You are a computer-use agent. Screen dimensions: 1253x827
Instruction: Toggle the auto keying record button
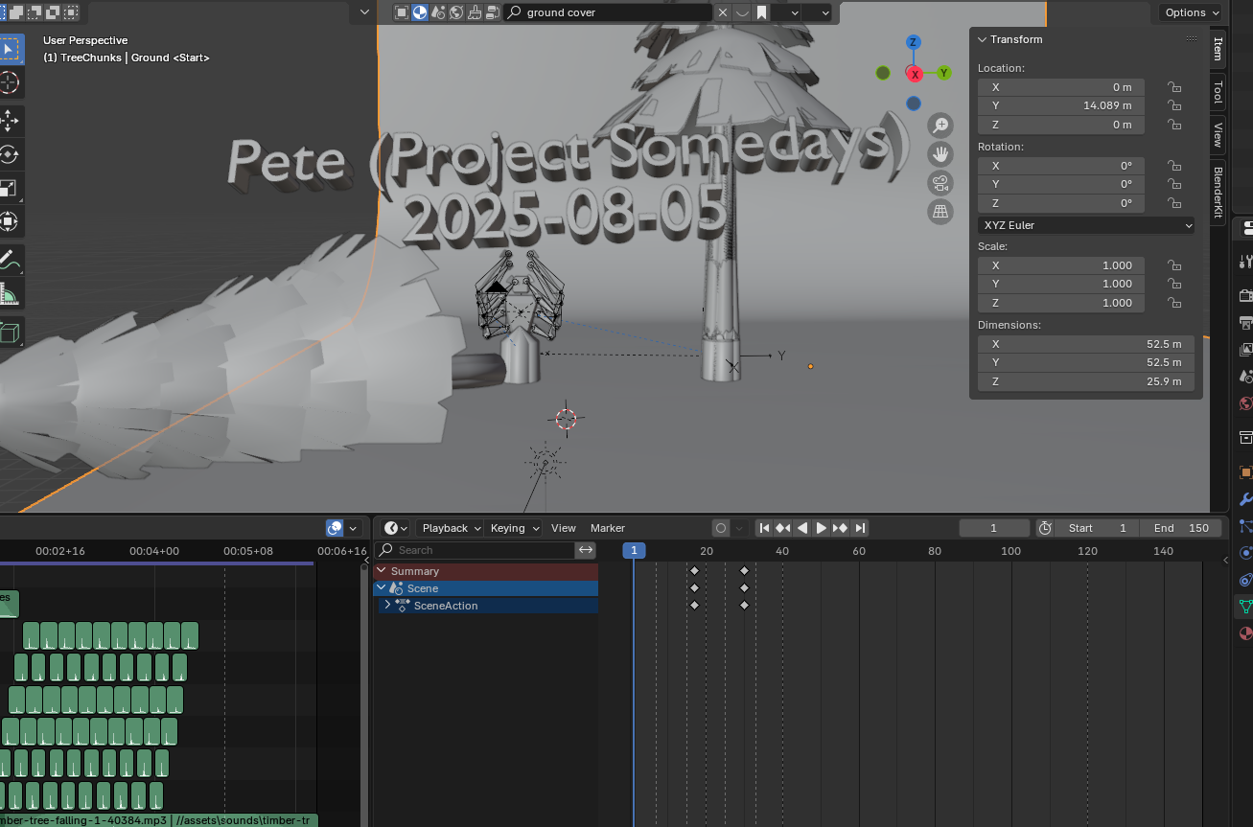(x=721, y=528)
